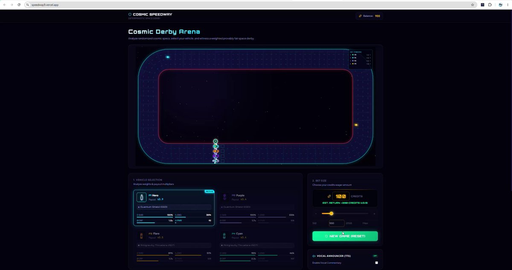Viewport: 512px width, 270px height.
Task: Click the Hero vehicle ship icon
Action: pos(141,197)
